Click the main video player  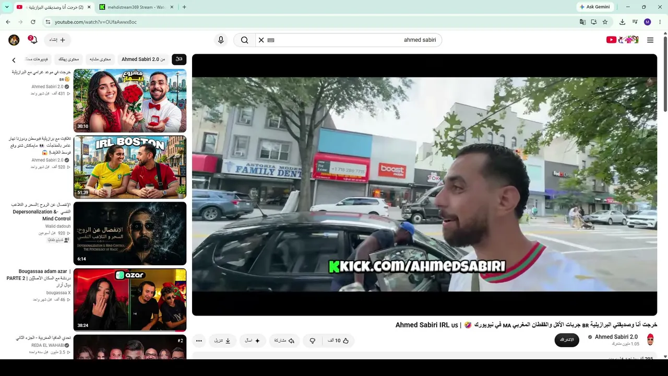click(424, 185)
